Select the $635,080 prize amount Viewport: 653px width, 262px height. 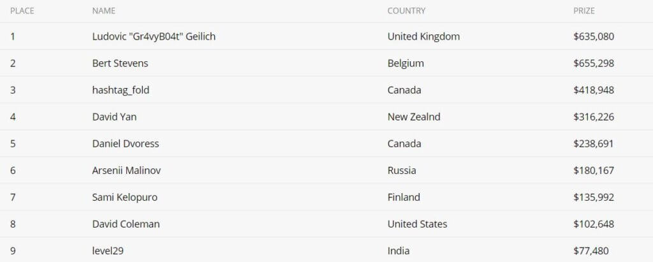coord(594,37)
